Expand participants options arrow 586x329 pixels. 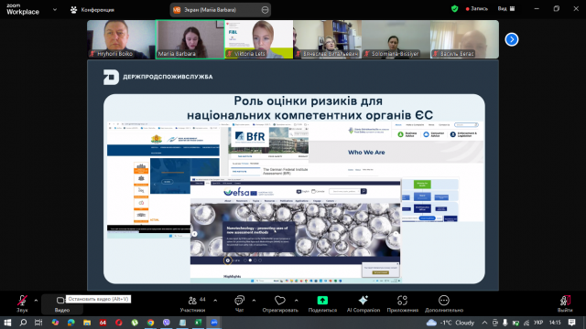[x=215, y=301]
